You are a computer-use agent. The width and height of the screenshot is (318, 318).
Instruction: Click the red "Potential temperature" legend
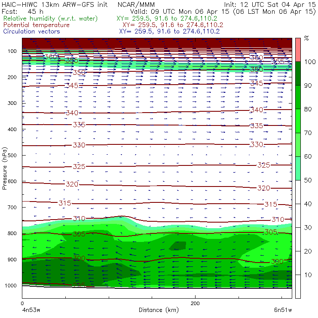point(37,25)
